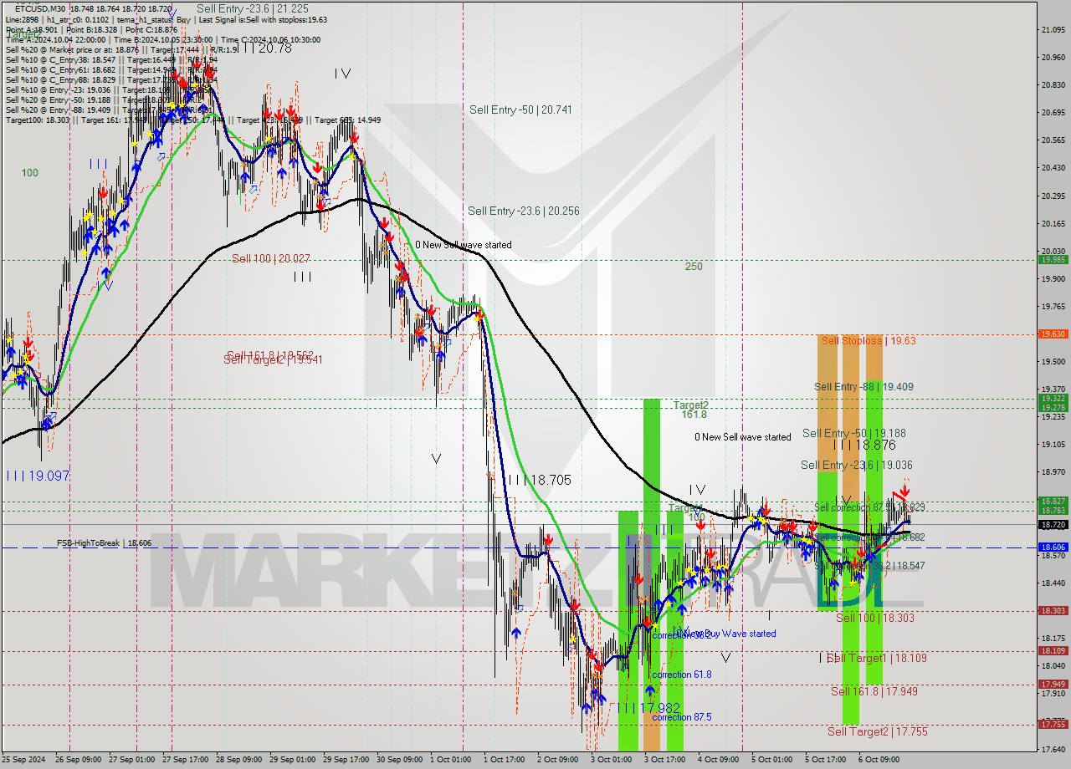Select the 18.827 green price tag
This screenshot has height=769, width=1071.
point(1053,501)
